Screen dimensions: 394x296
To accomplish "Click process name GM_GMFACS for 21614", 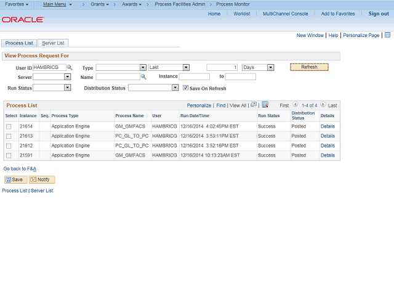I will [x=130, y=126].
